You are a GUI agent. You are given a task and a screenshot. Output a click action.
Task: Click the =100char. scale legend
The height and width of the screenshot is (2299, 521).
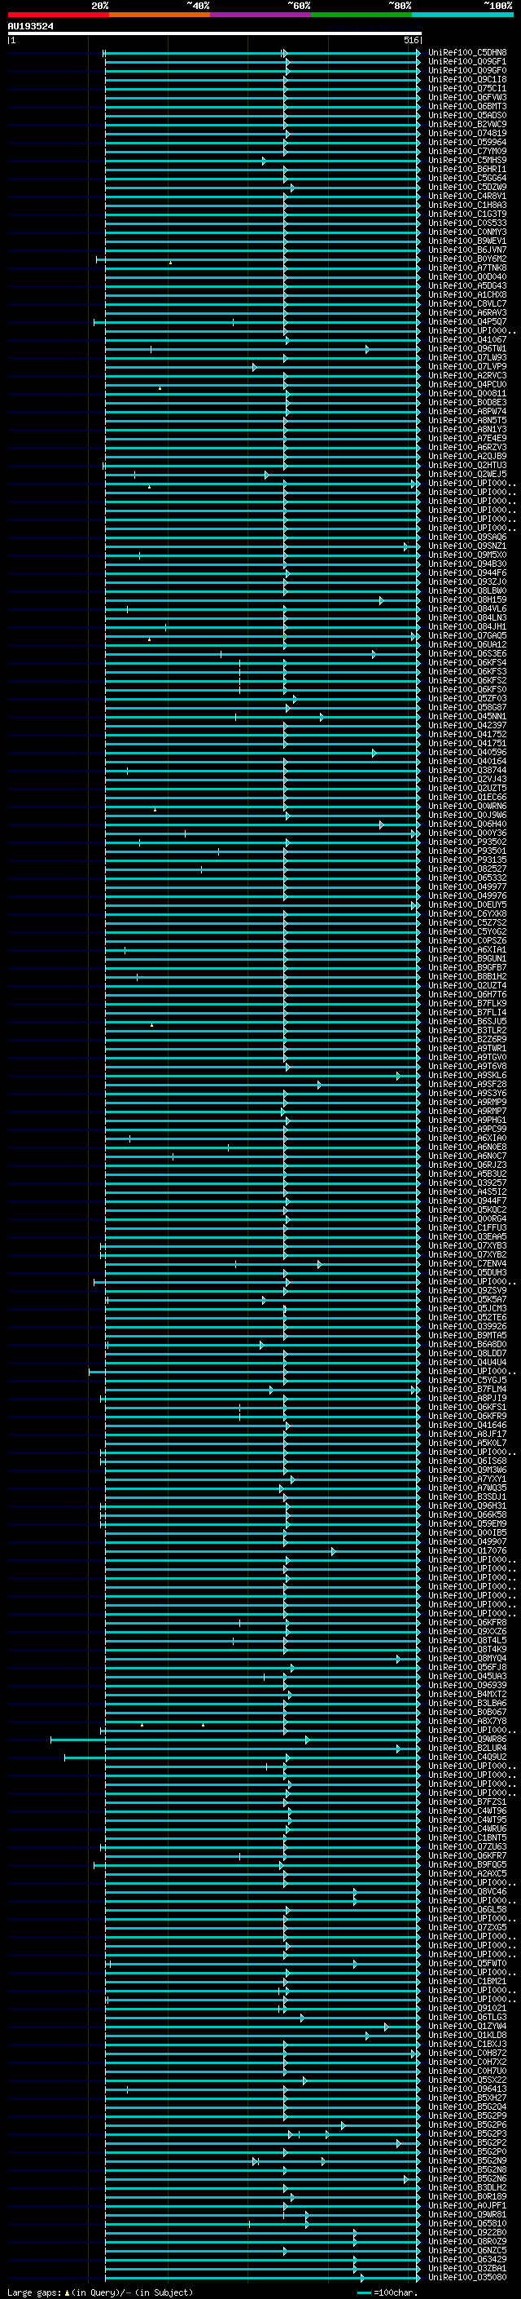388,2292
